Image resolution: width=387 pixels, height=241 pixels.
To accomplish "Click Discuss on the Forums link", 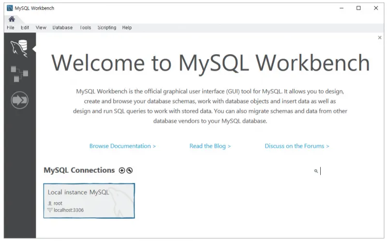I will pyautogui.click(x=297, y=146).
